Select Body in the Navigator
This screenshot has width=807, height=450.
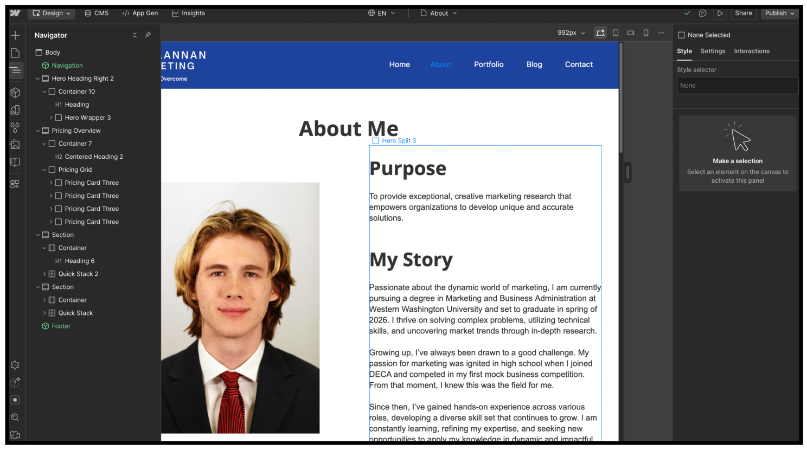click(x=53, y=53)
